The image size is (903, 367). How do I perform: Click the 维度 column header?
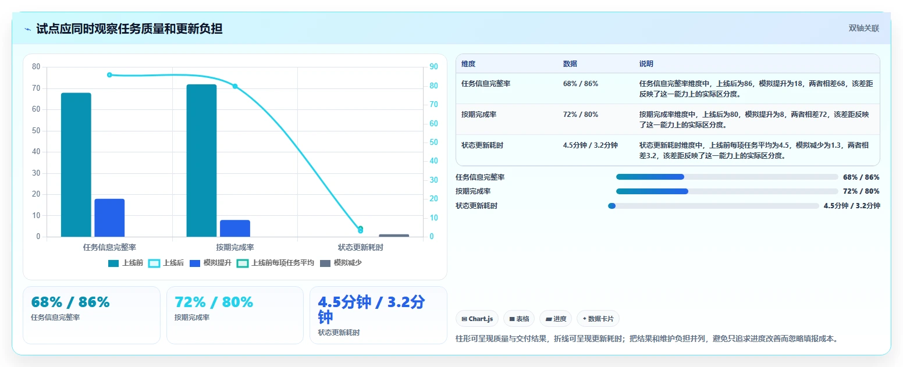coord(468,64)
